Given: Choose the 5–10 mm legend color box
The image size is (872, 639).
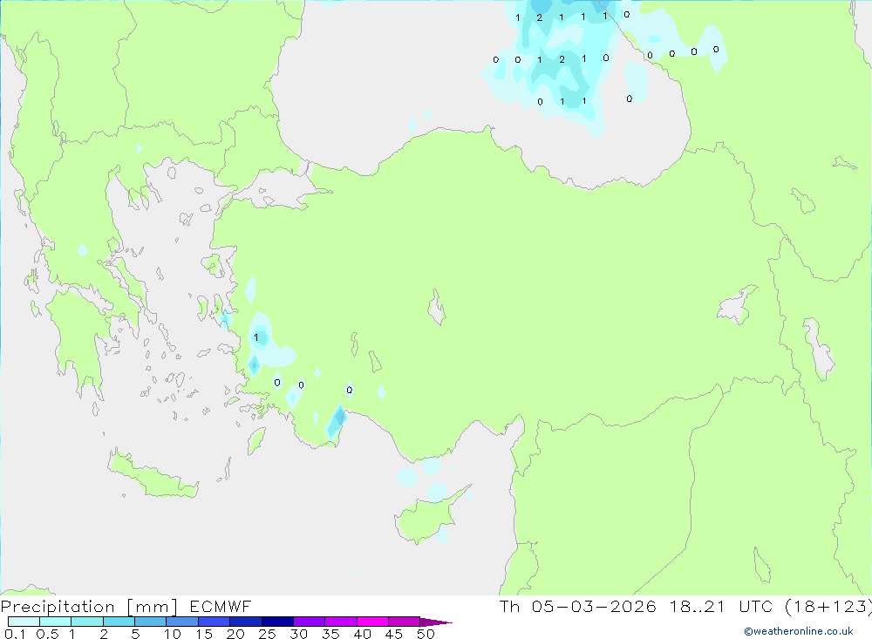Looking at the screenshot, I should pos(150,622).
